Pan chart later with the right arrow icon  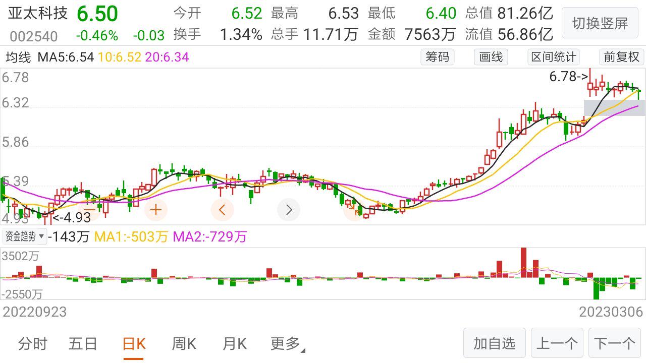[289, 210]
